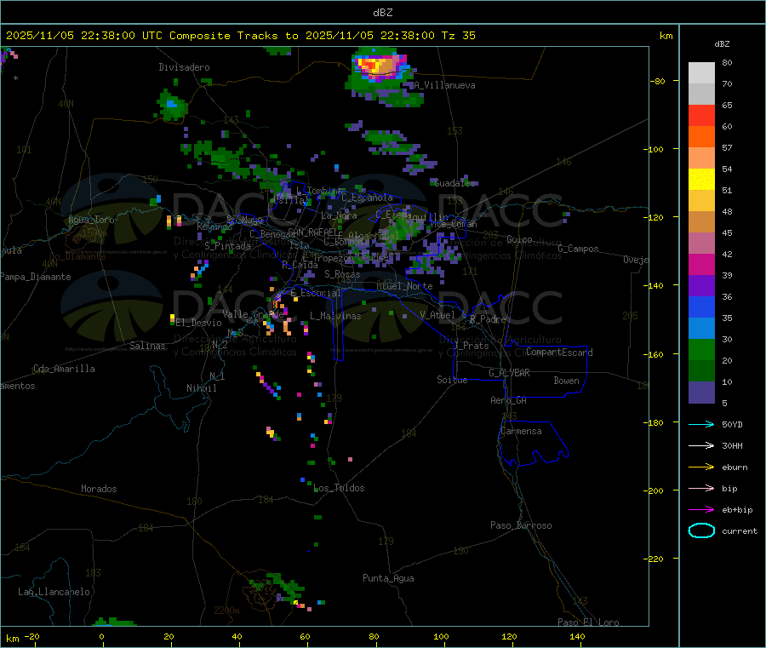Click the Los_Toldos map label
This screenshot has width=766, height=648.
tap(339, 488)
